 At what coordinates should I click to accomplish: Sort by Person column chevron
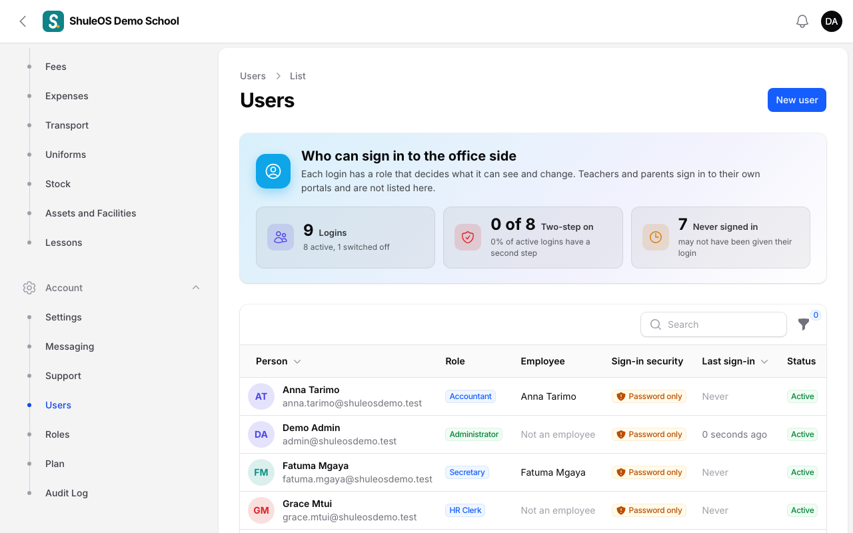coord(297,361)
